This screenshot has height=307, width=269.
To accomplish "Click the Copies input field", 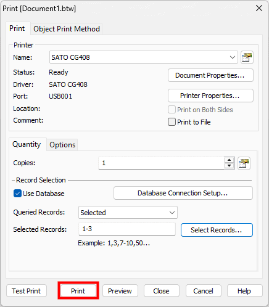I will click(x=162, y=163).
